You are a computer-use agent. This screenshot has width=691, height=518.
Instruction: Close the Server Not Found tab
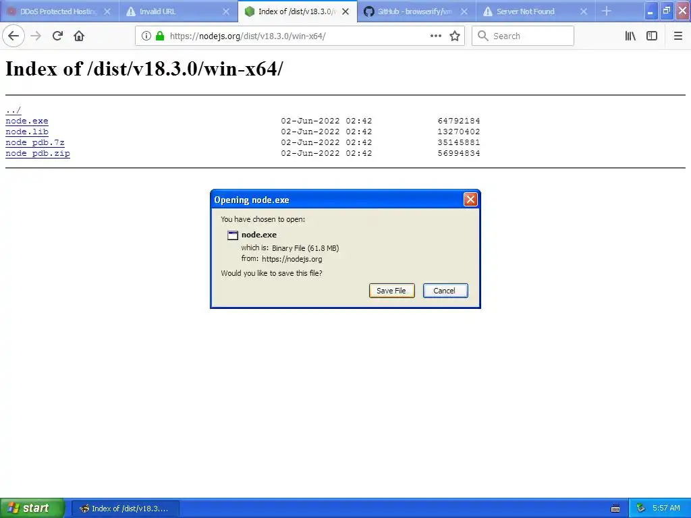[x=584, y=11]
